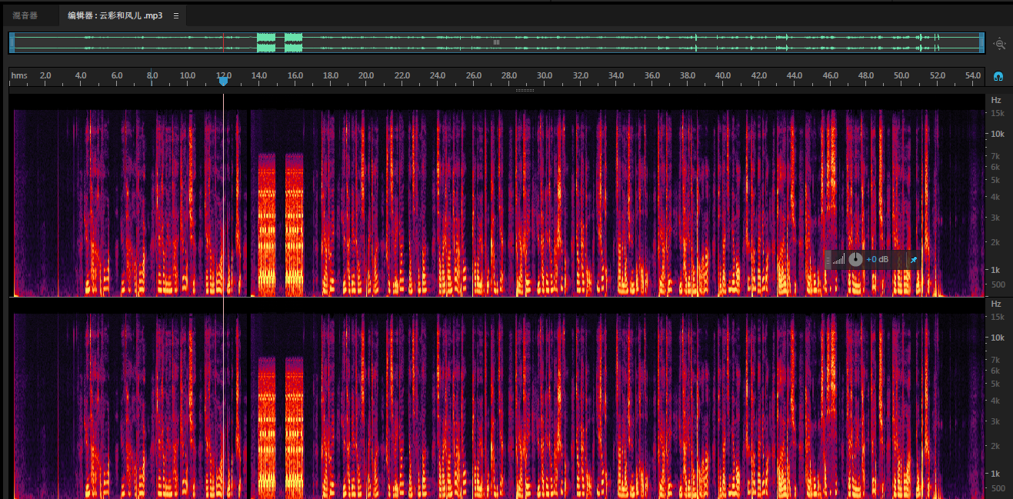Click the gain adjustment knob on the HUD

[855, 260]
